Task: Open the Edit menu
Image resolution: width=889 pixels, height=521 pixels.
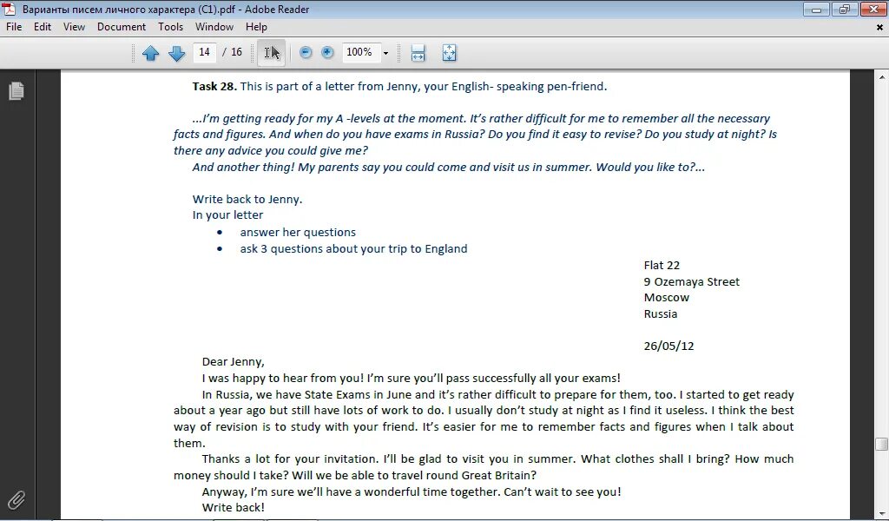Action: pos(43,27)
